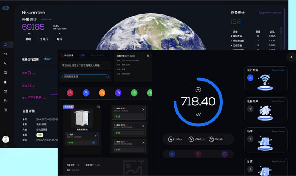
Task: Click the Equipment statistics link
Action: [x=270, y=13]
